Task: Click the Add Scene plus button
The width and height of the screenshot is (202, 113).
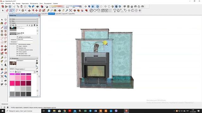Action: click(13, 25)
